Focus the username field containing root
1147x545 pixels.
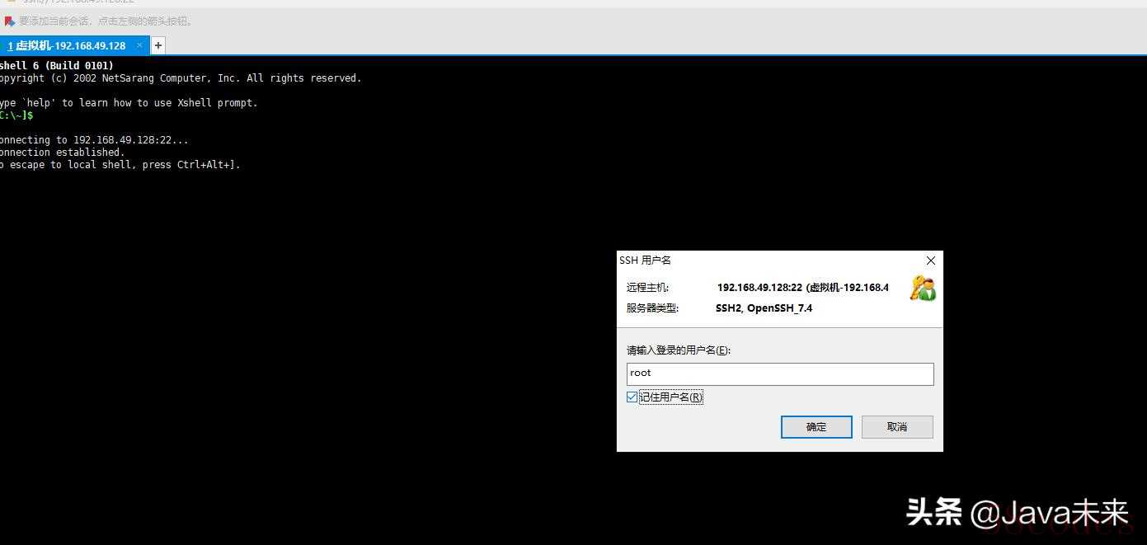pyautogui.click(x=779, y=374)
